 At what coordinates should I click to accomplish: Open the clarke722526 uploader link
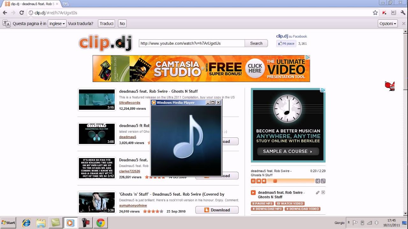(x=130, y=171)
